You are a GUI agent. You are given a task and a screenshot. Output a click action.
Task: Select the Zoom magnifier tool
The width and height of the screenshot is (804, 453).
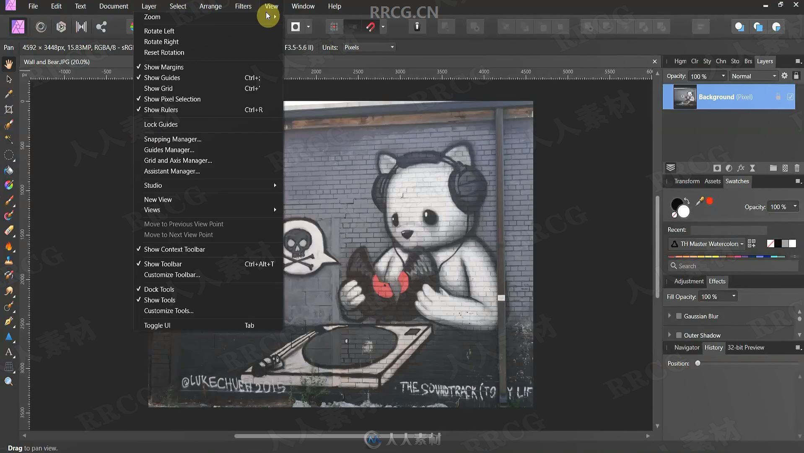coord(9,381)
